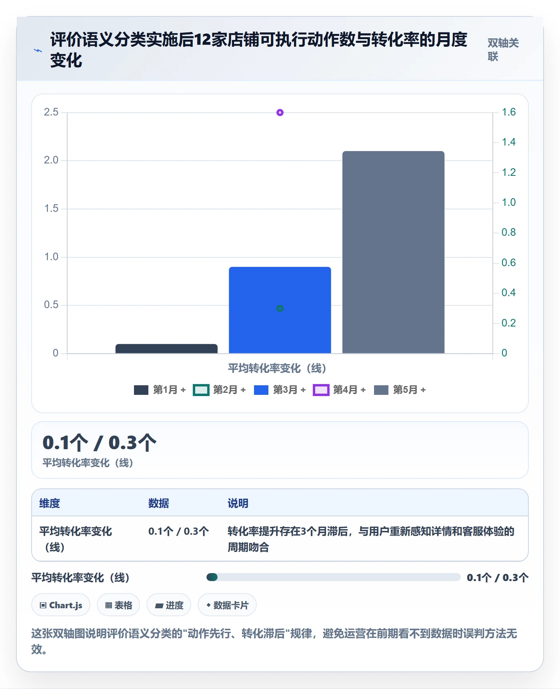Click the chart title 评价语义分类实施后12家店铺
560x689 pixels.
[259, 50]
